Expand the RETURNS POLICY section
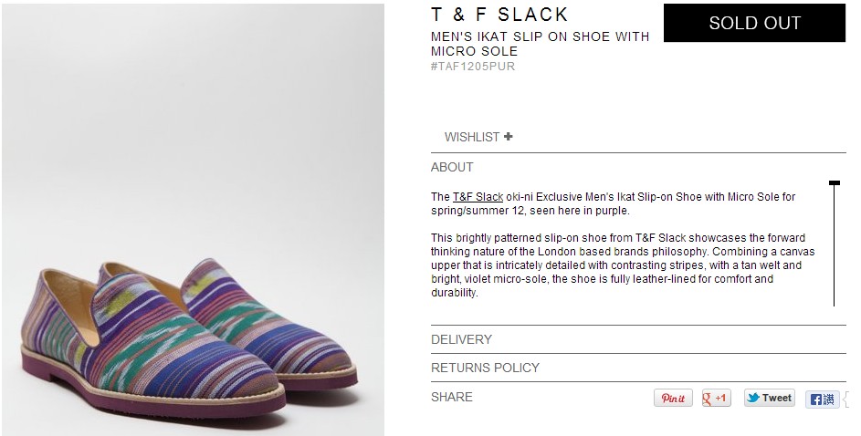Viewport: 861px width, 436px height. point(485,368)
